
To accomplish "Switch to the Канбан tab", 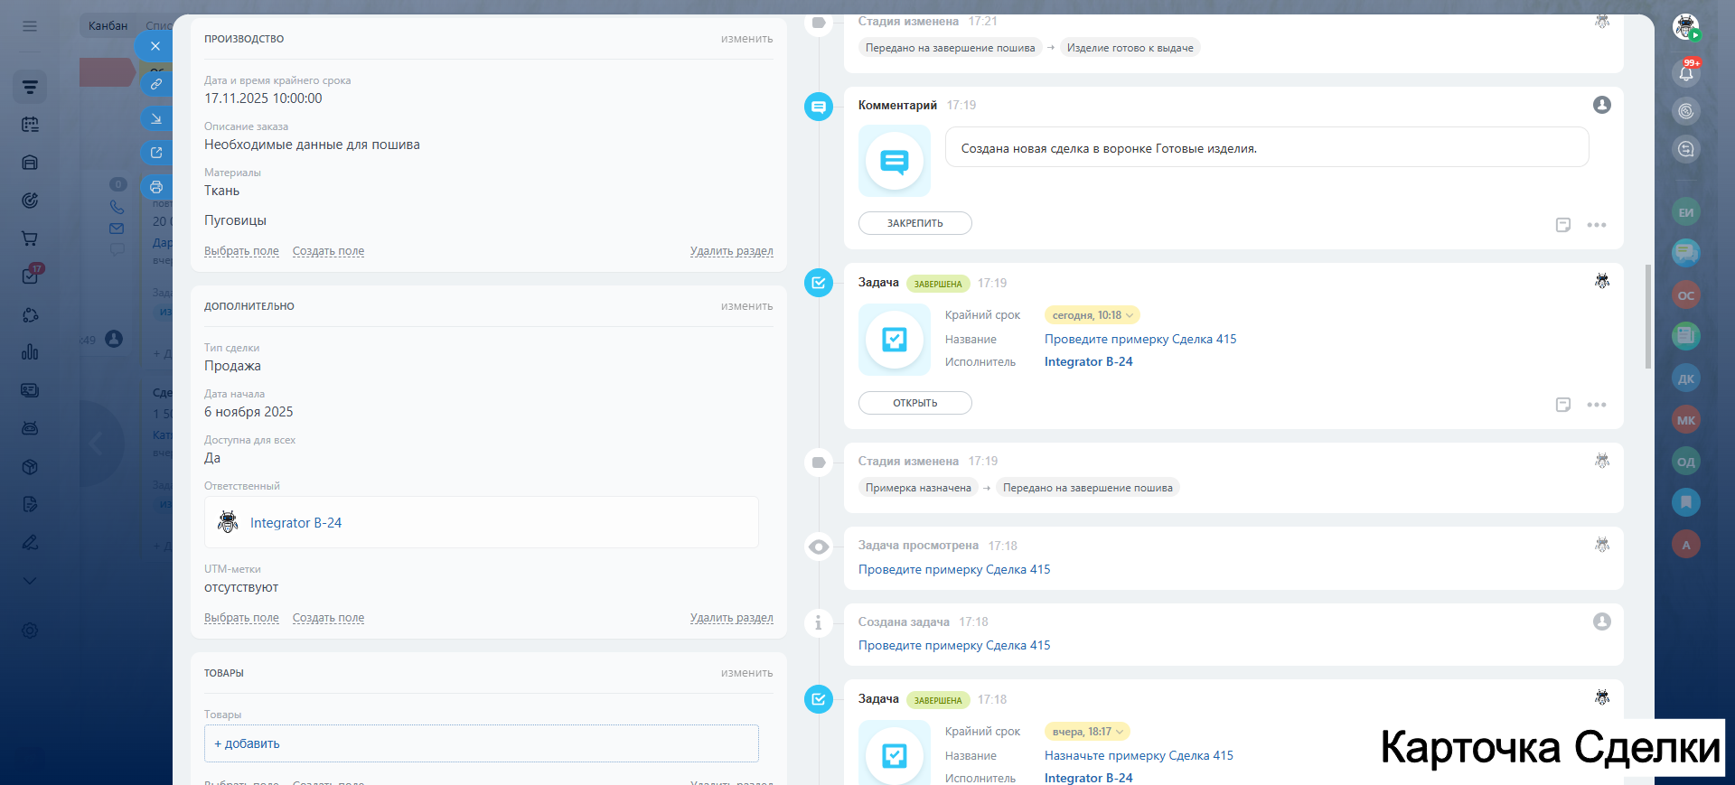I will click(108, 25).
